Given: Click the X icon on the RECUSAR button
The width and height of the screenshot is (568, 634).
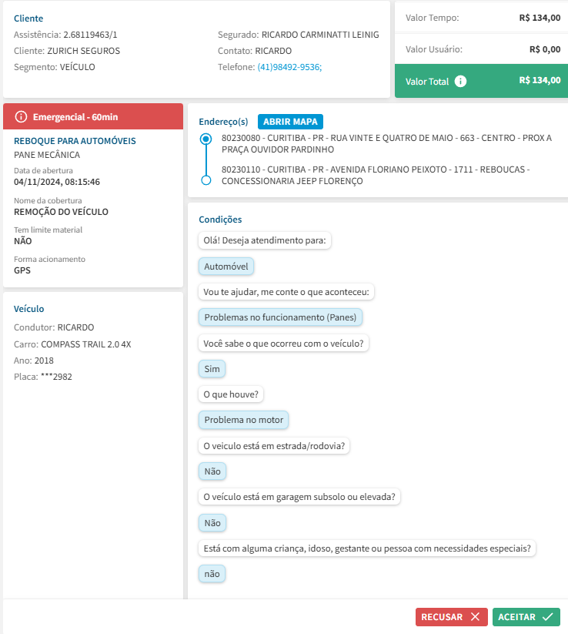Looking at the screenshot, I should tap(475, 617).
